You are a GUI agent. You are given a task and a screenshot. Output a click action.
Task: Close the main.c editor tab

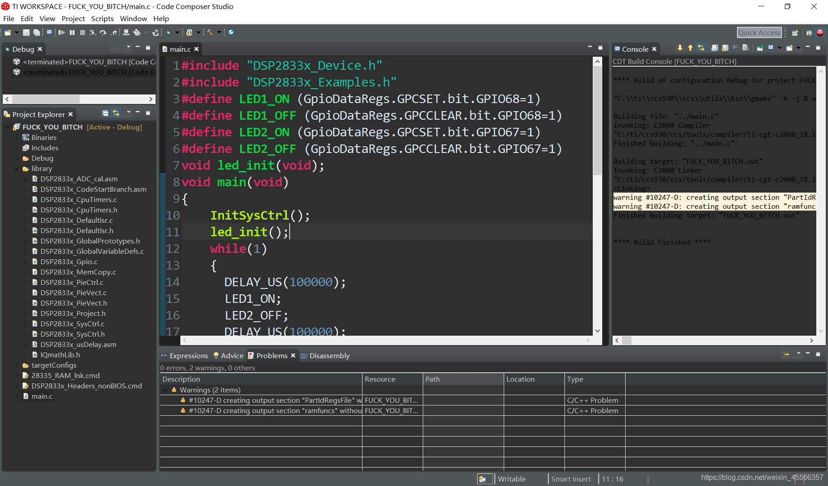click(x=197, y=49)
